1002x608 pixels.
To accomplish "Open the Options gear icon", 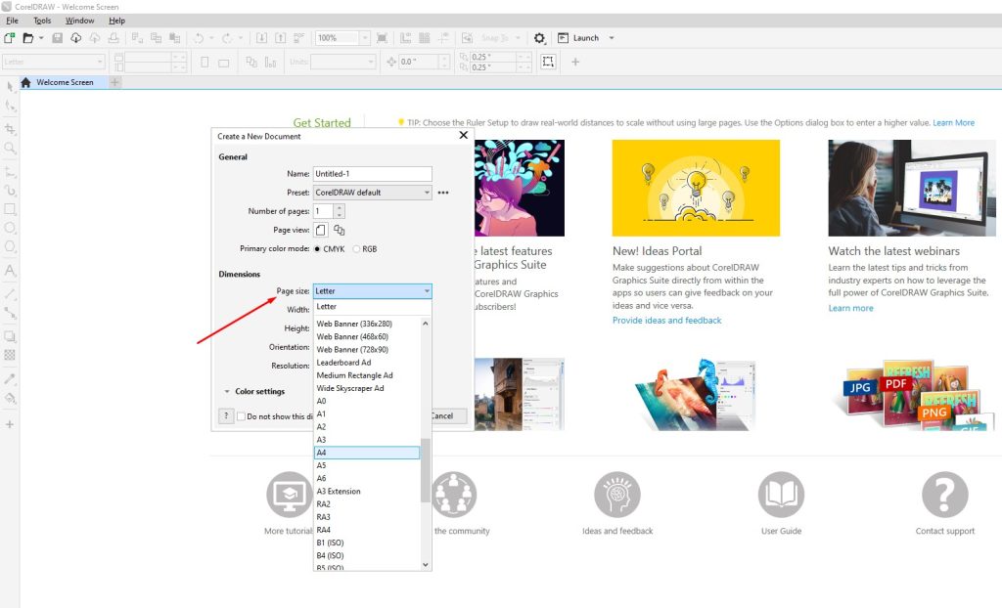I will (x=539, y=38).
